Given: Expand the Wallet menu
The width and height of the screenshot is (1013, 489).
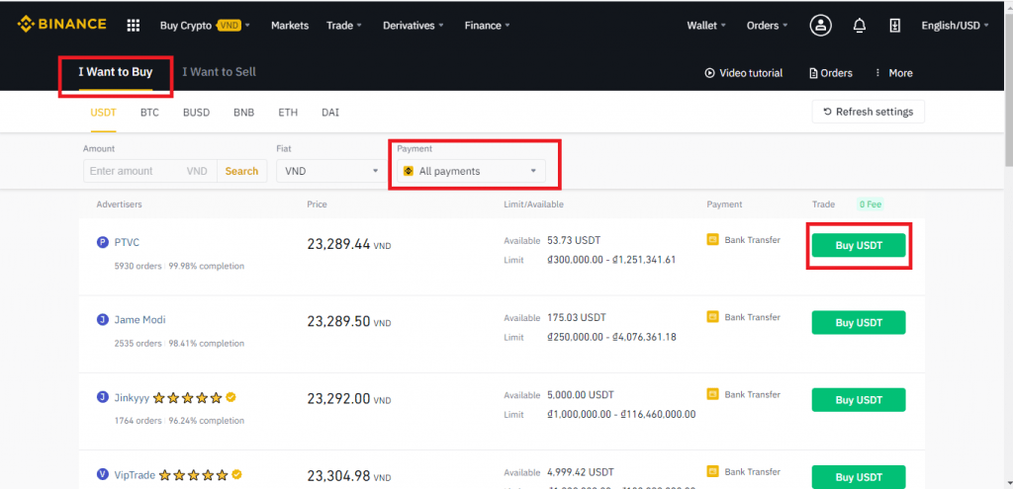Looking at the screenshot, I should tap(706, 26).
